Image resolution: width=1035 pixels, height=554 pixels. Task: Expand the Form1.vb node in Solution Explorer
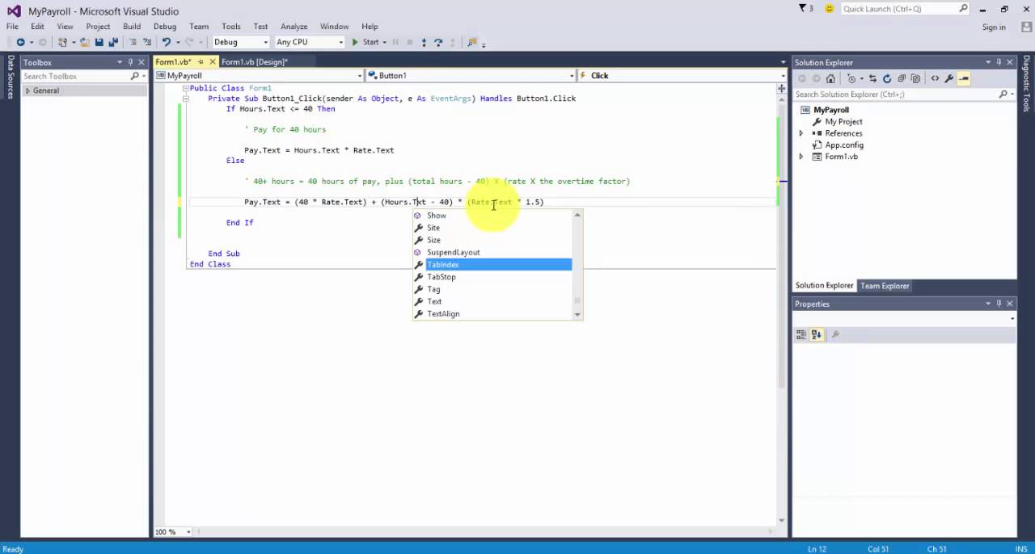[x=801, y=157]
